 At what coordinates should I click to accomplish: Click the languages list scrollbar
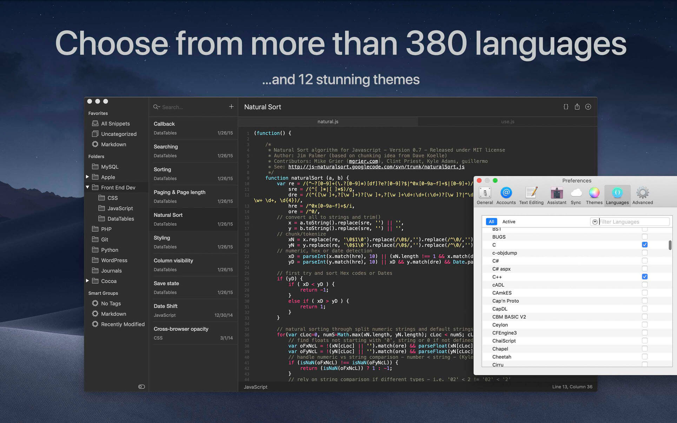[x=670, y=245]
